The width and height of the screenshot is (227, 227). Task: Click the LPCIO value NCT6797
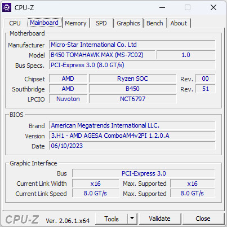point(133,99)
